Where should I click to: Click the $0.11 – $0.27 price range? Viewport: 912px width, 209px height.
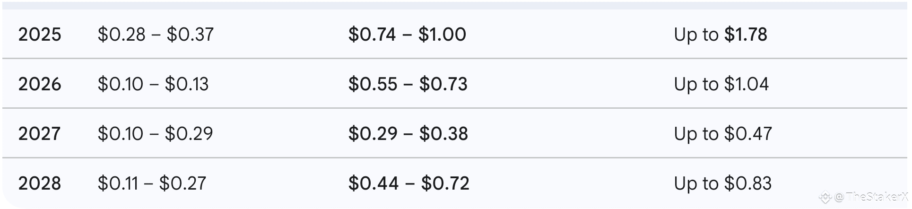point(152,183)
